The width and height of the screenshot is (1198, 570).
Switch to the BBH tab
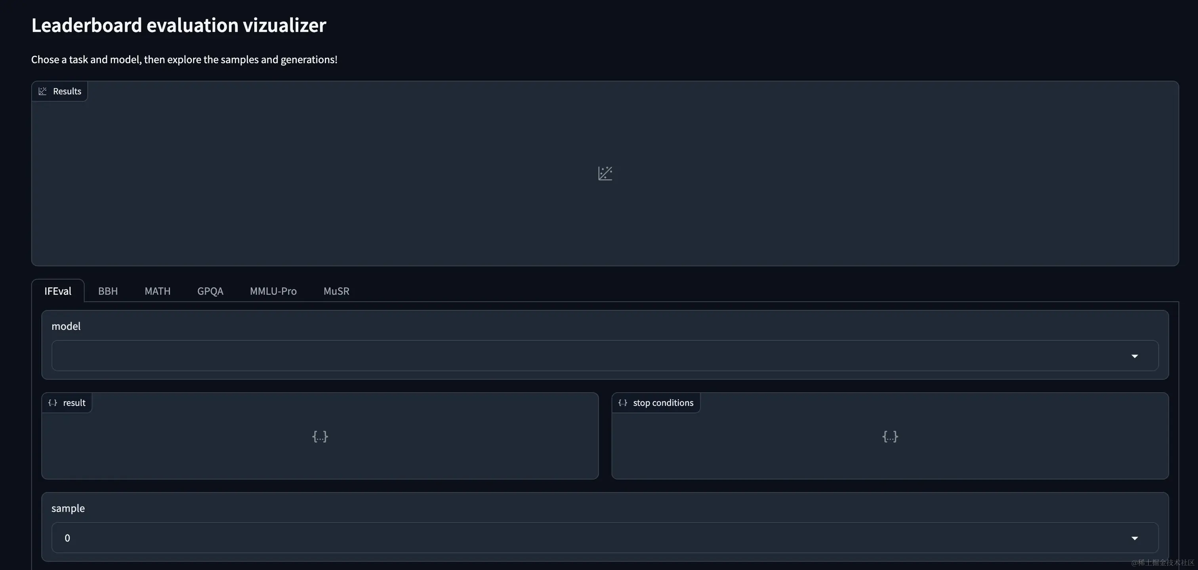click(108, 291)
